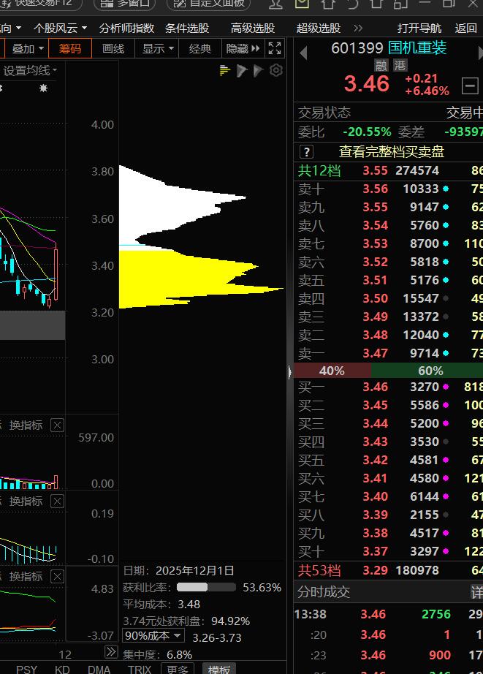Click the minus box beside price 3.46
483x674 pixels.
pyautogui.click(x=470, y=86)
